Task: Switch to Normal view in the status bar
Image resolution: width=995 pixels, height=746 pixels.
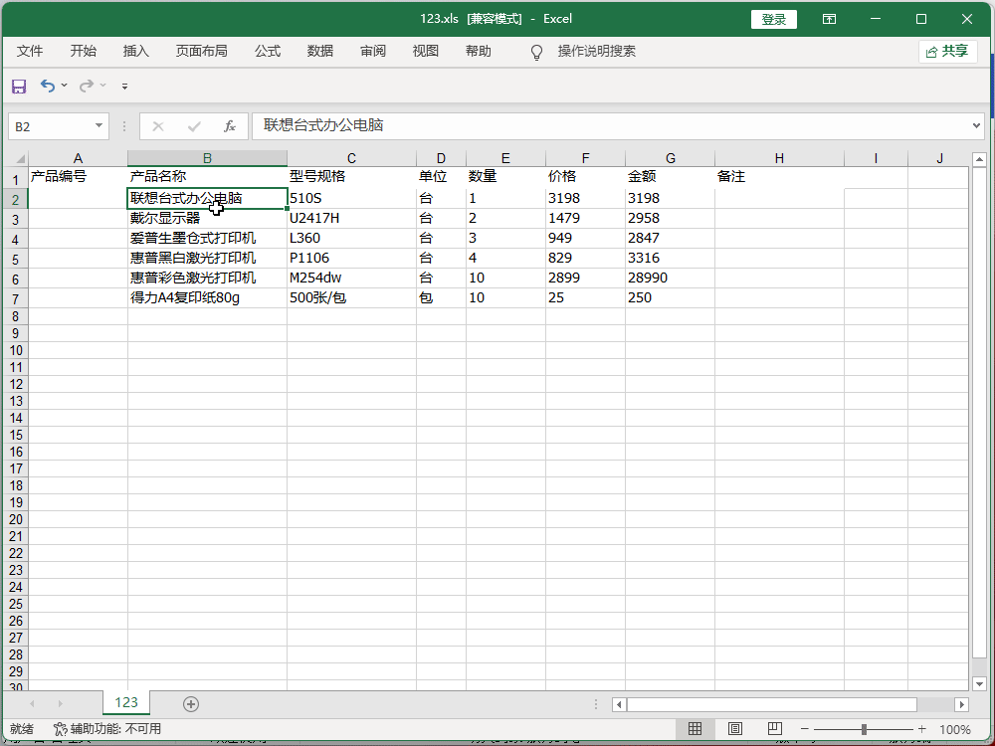Action: (x=696, y=729)
